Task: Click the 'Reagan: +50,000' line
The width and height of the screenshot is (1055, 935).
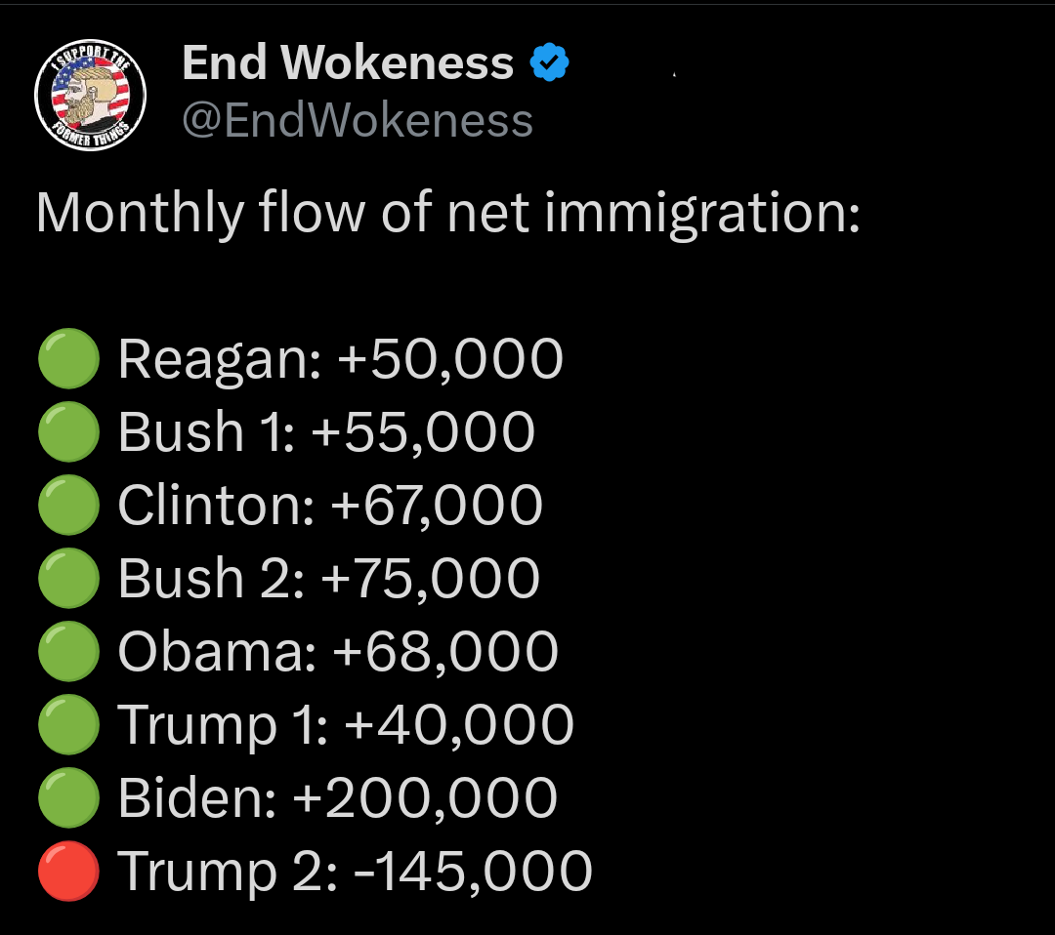Action: [x=340, y=359]
